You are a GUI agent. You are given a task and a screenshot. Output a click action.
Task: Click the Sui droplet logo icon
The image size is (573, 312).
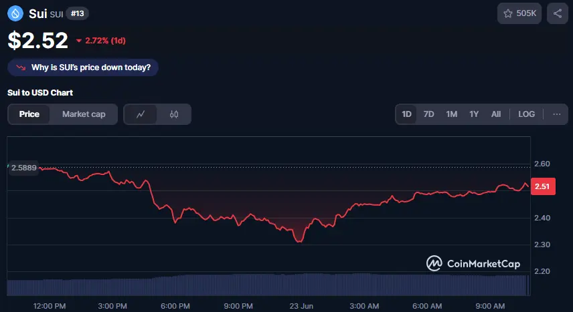coord(15,14)
